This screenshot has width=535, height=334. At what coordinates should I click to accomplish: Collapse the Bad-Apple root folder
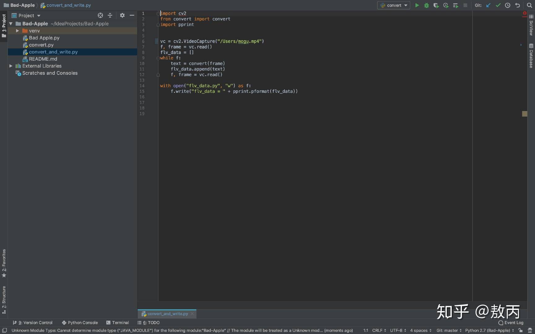(11, 24)
